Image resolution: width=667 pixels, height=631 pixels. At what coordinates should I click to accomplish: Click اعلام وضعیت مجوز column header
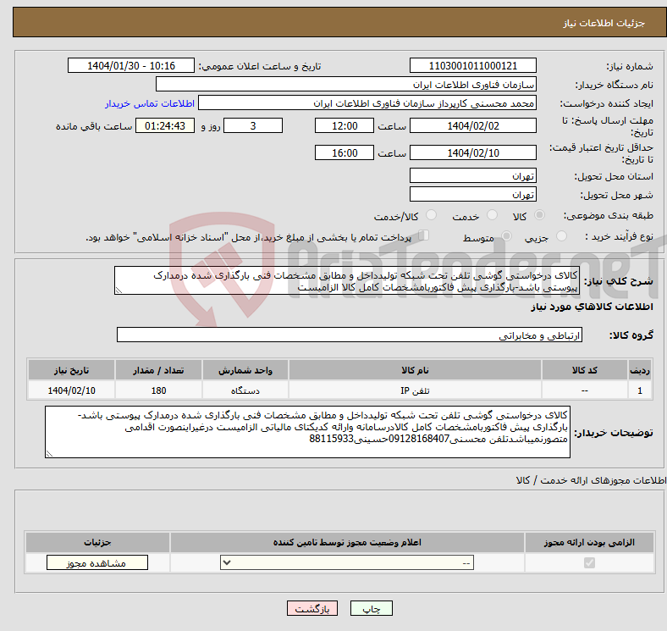click(x=347, y=542)
